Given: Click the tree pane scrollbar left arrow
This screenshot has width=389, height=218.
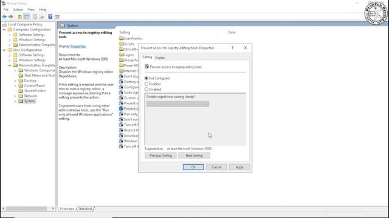Looking at the screenshot, I should tap(3, 208).
